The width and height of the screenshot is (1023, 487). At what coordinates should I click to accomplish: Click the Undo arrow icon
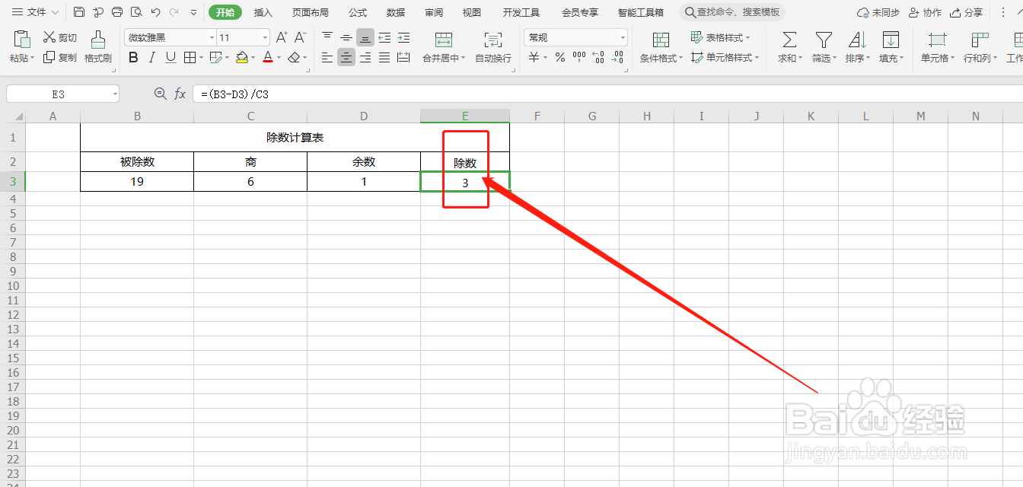(155, 12)
